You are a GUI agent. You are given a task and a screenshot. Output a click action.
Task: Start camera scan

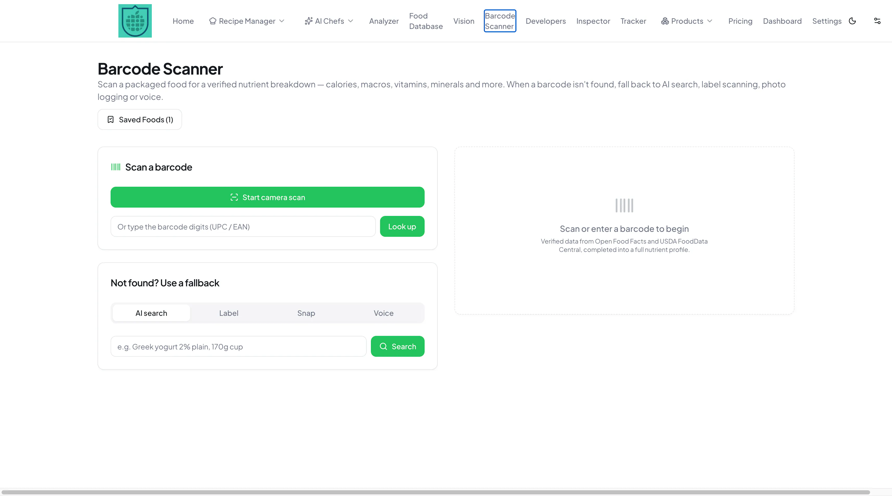pyautogui.click(x=267, y=197)
